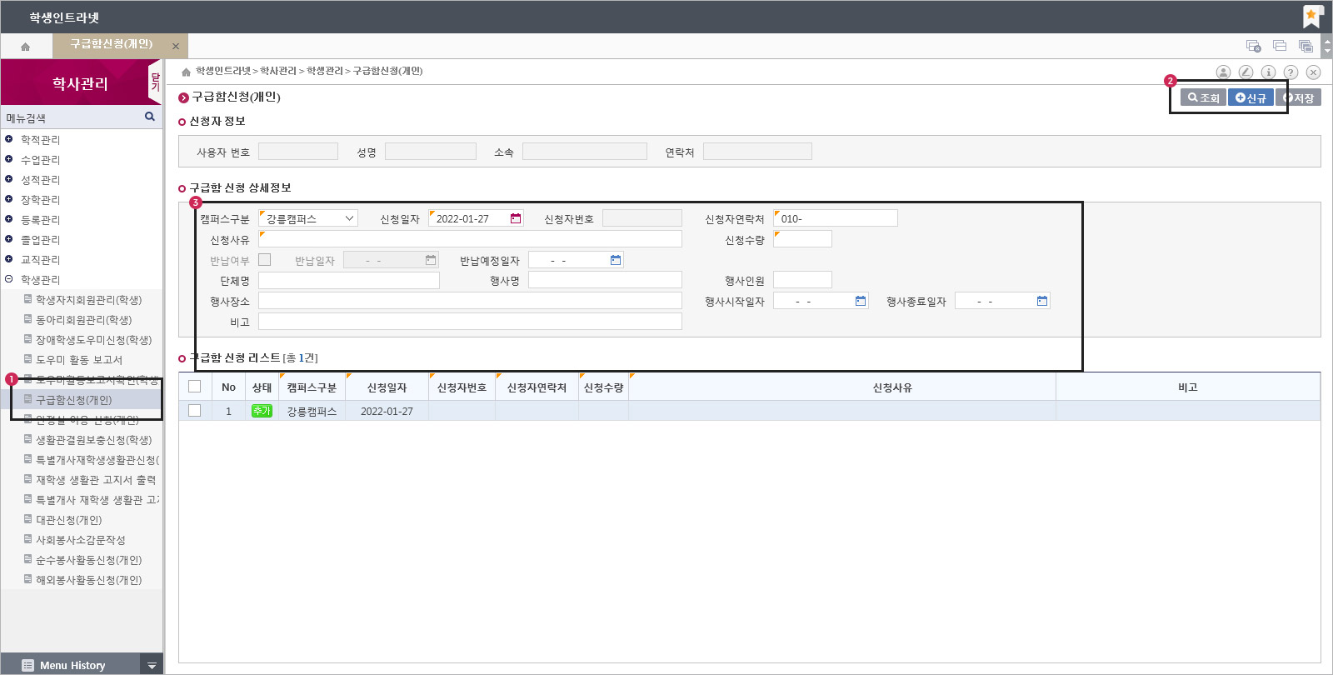Click the home icon tab
This screenshot has width=1333, height=675.
tap(26, 47)
